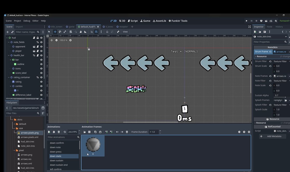The height and width of the screenshot is (172, 290).
Task: Zoom out the animation frames view
Action: pos(239,132)
